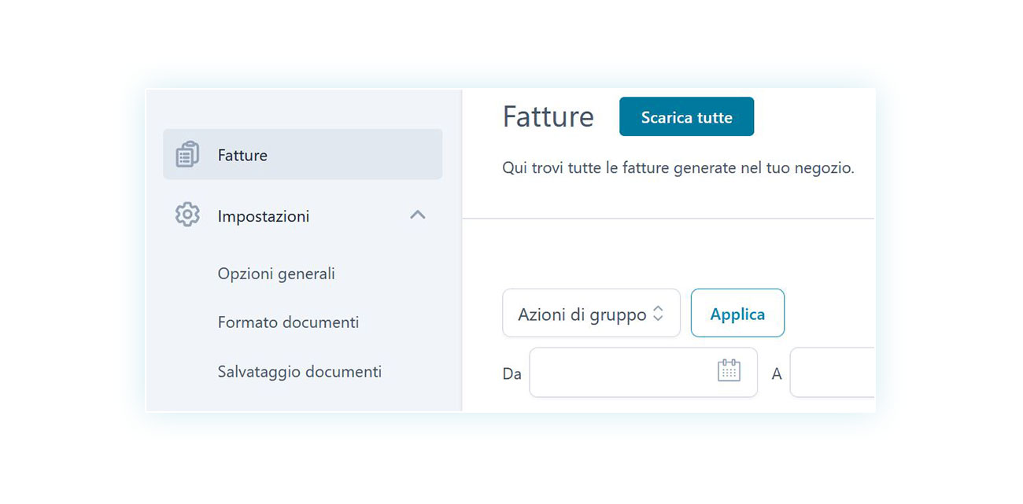The width and height of the screenshot is (1023, 504).
Task: Click the Impostazioni gear icon
Action: coord(187,215)
